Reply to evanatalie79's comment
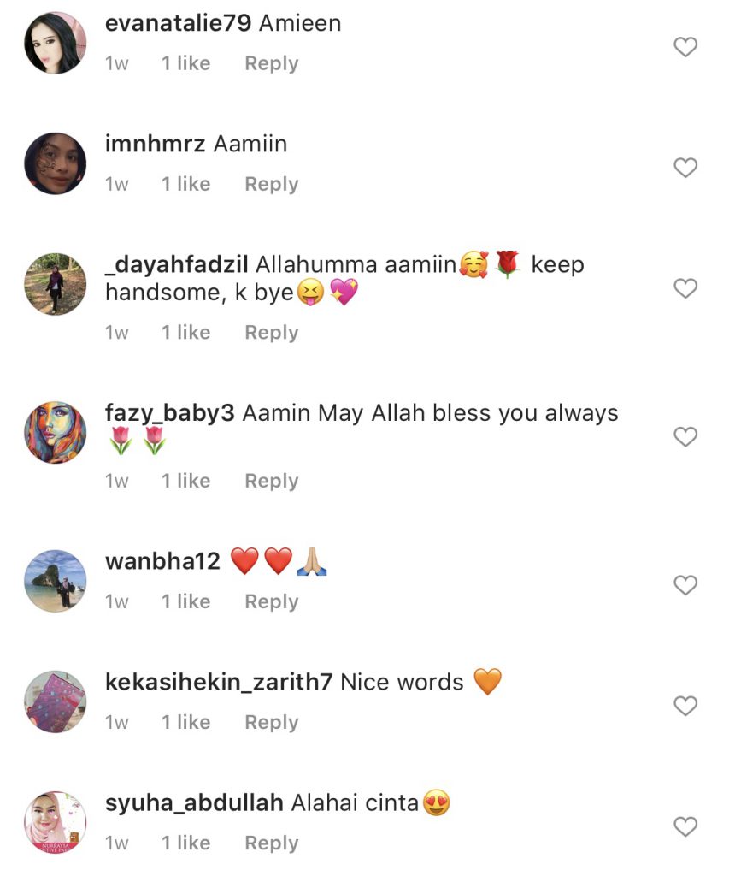Screen dimensions: 741x876 click(272, 63)
